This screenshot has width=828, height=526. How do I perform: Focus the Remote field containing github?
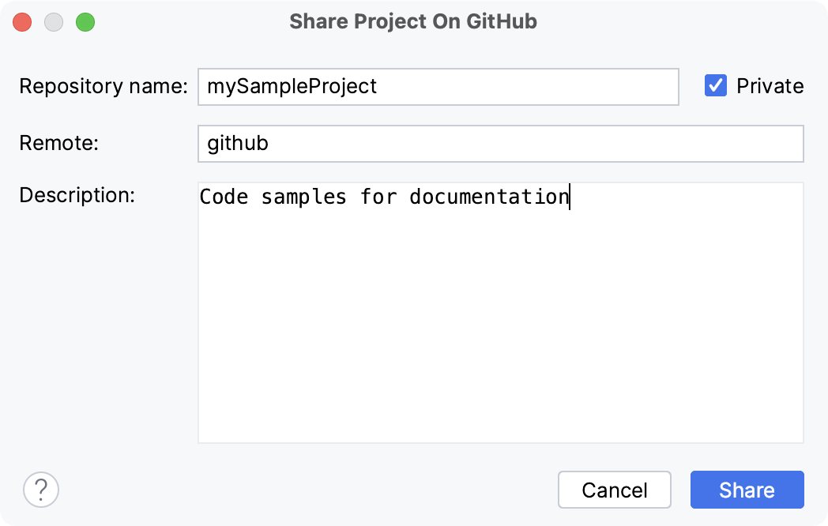pyautogui.click(x=500, y=144)
